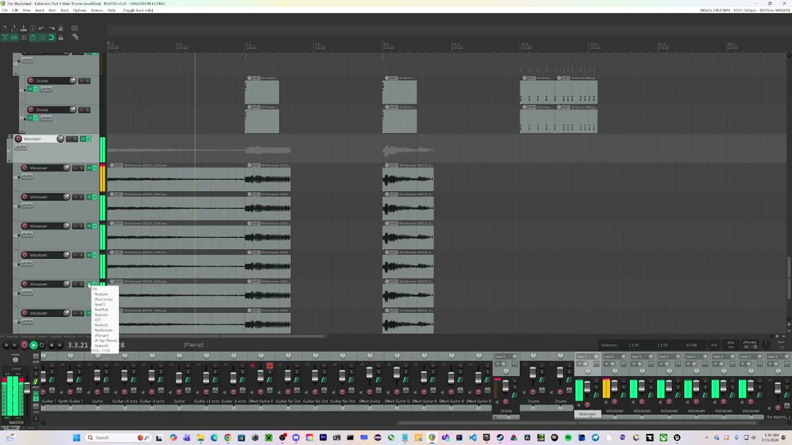The image size is (792, 445).
Task: Click Synth Guitar strip name label
Action: (x=70, y=402)
